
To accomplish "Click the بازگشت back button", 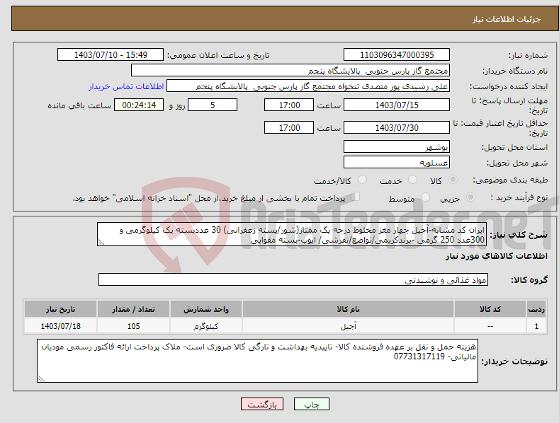I will point(262,405).
